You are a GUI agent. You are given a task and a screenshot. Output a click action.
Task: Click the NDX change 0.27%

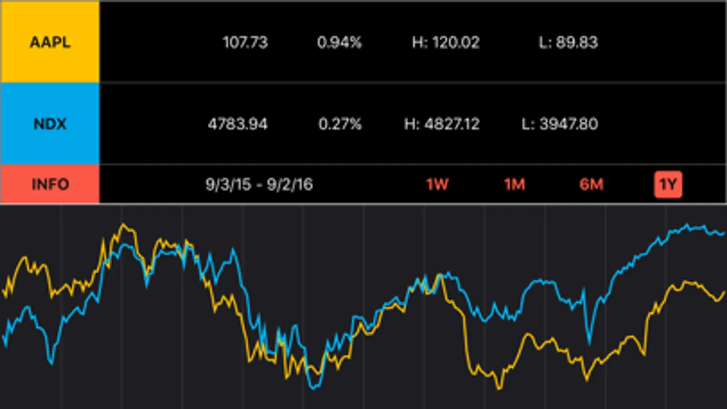pyautogui.click(x=340, y=124)
